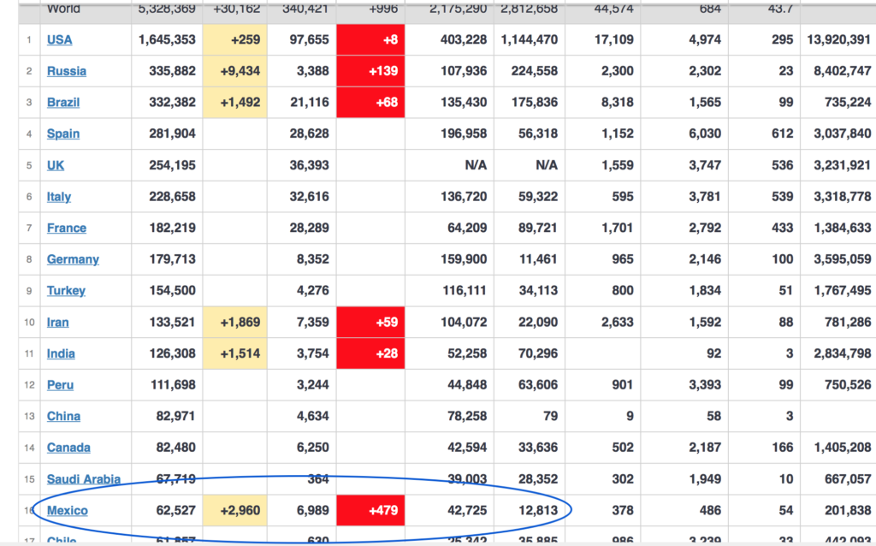
Task: Click the 28,628 value for Spain
Action: click(x=310, y=134)
